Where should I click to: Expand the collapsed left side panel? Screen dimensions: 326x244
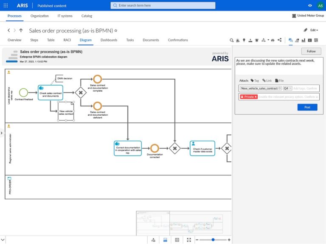pos(2,133)
